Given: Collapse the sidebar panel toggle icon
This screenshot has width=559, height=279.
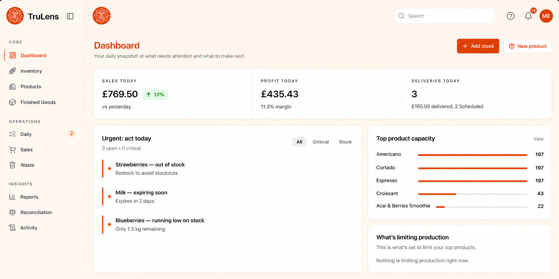Looking at the screenshot, I should pos(70,16).
